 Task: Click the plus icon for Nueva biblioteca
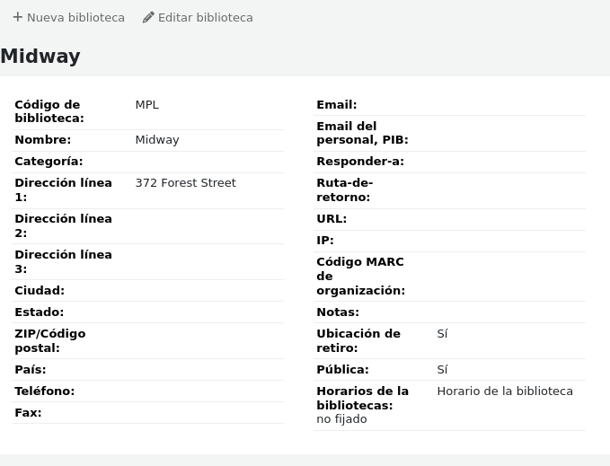[17, 17]
